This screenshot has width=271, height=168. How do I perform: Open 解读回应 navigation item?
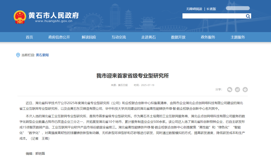89,37
